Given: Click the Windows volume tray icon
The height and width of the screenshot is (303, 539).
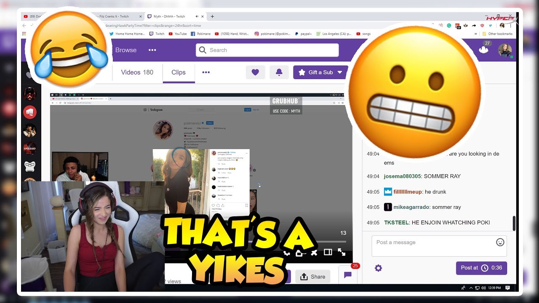Looking at the screenshot, I should tap(483, 288).
